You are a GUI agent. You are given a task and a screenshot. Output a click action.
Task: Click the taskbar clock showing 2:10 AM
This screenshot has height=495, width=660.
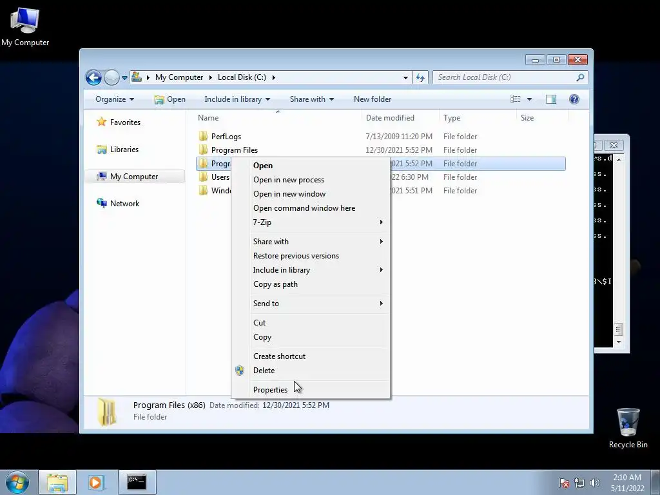coord(627,482)
